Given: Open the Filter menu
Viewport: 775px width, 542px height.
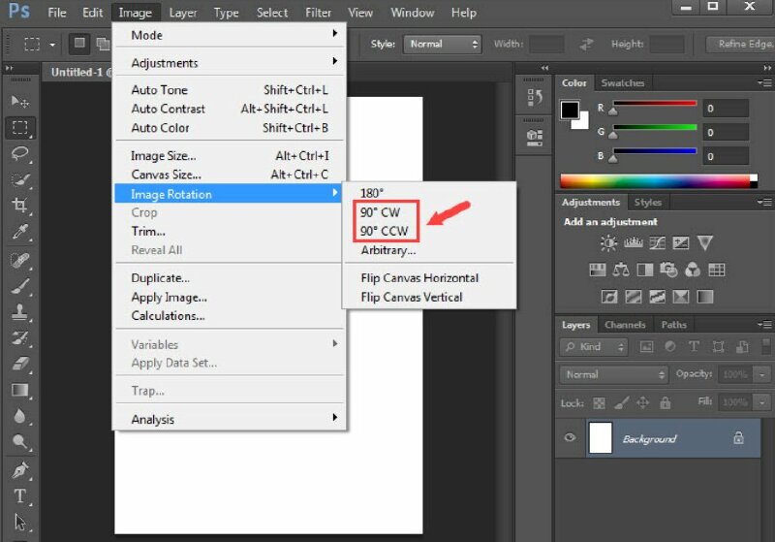Looking at the screenshot, I should tap(318, 13).
